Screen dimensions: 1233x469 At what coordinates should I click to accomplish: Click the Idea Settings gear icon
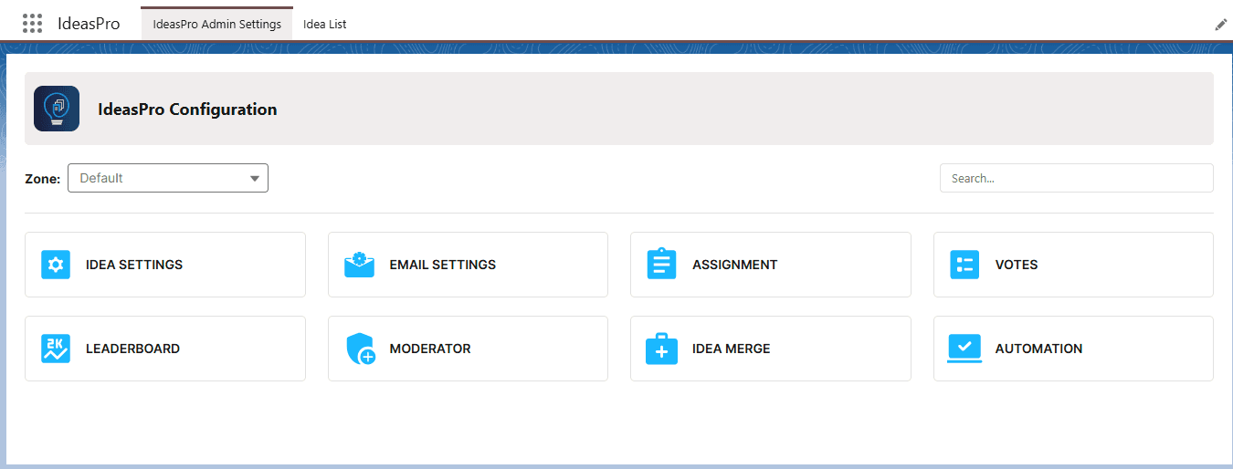tap(56, 265)
